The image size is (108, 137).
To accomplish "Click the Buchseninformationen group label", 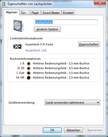I will click(25, 59).
